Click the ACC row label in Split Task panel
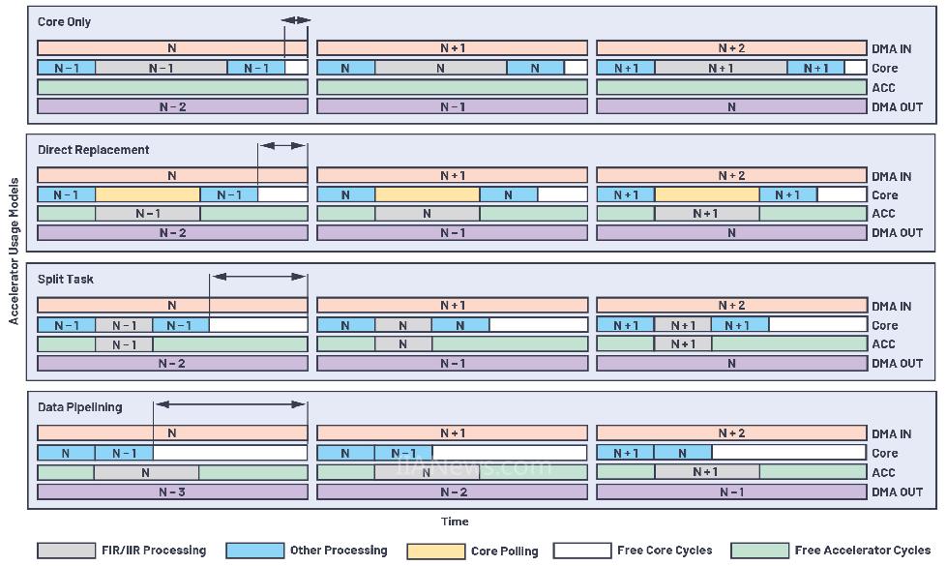This screenshot has width=947, height=566. click(x=883, y=344)
